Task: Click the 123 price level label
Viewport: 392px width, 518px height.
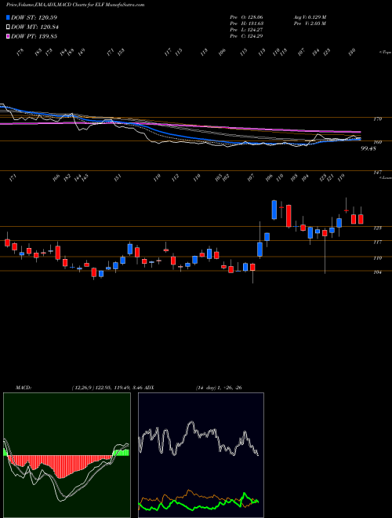Action: [378, 228]
